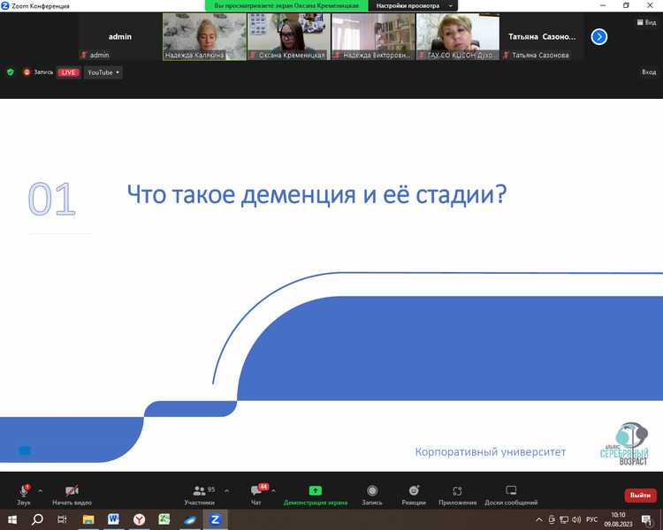
Task: Open the YouTube live stream dropdown
Action: [103, 72]
